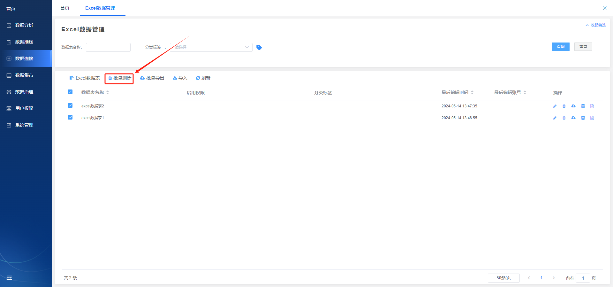
Task: Collapse filters with 收起筛选
Action: 596,25
